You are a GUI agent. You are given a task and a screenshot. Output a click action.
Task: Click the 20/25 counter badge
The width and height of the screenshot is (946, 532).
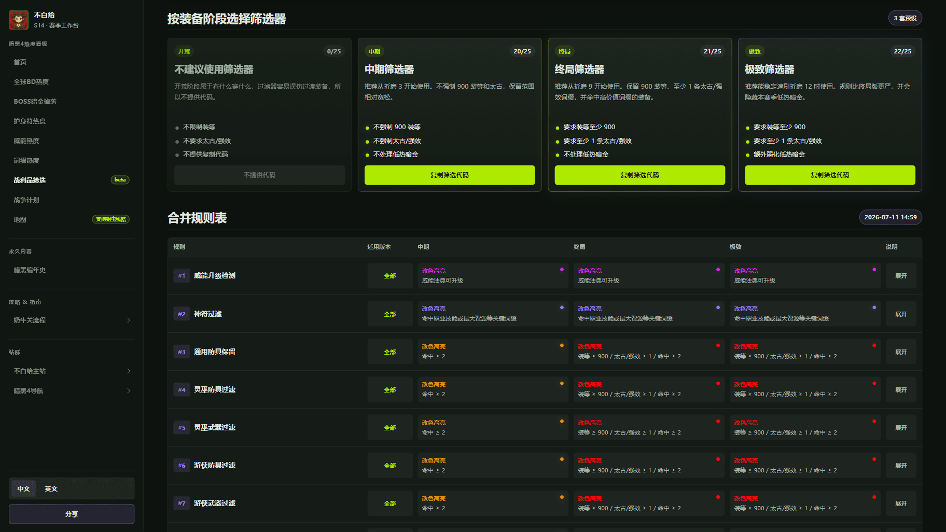pos(522,51)
